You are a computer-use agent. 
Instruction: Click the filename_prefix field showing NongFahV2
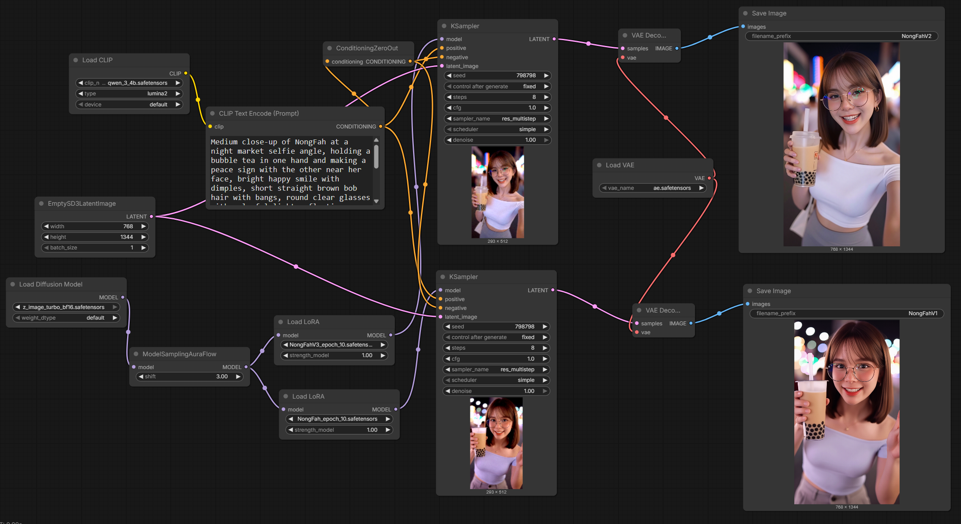tap(842, 36)
